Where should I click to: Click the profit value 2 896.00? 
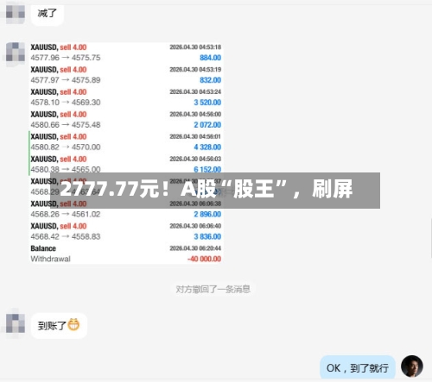click(207, 214)
